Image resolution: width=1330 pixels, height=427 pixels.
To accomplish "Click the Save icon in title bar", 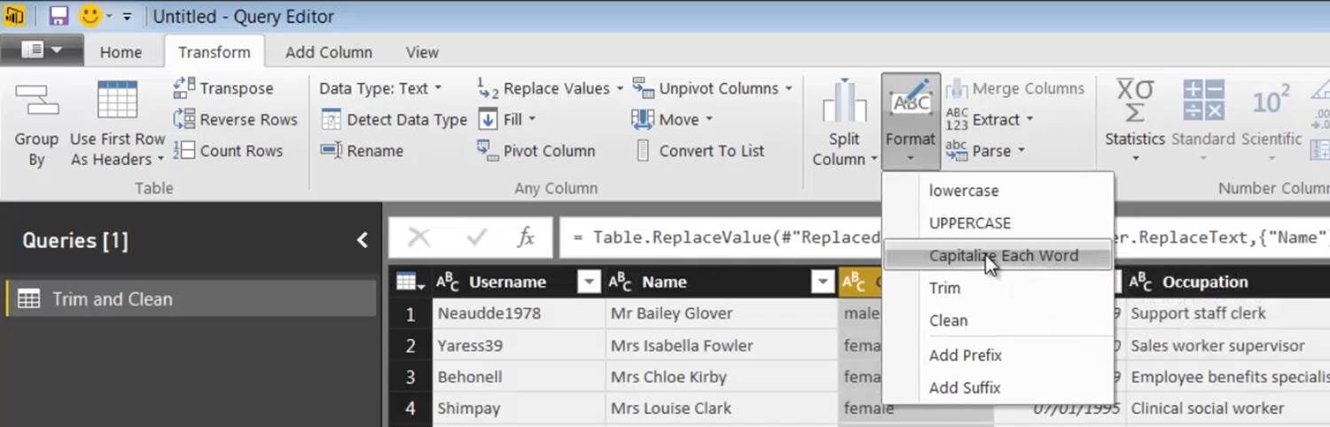I will coord(59,16).
